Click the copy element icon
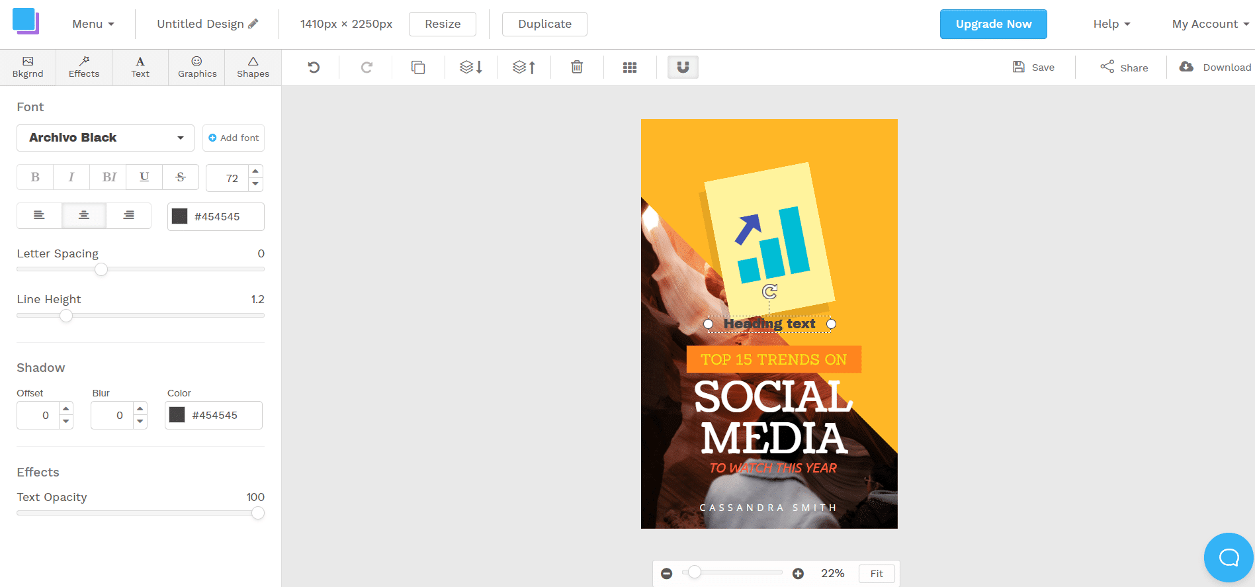Viewport: 1255px width, 587px height. 418,68
